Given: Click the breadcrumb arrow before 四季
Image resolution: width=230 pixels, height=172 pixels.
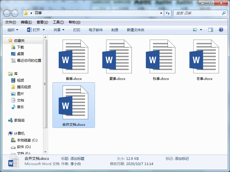Looking at the screenshot, I should click(31, 13).
